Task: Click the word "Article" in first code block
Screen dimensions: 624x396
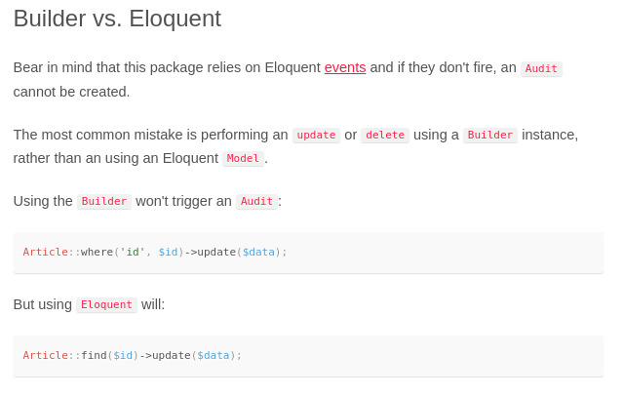Action: (46, 253)
